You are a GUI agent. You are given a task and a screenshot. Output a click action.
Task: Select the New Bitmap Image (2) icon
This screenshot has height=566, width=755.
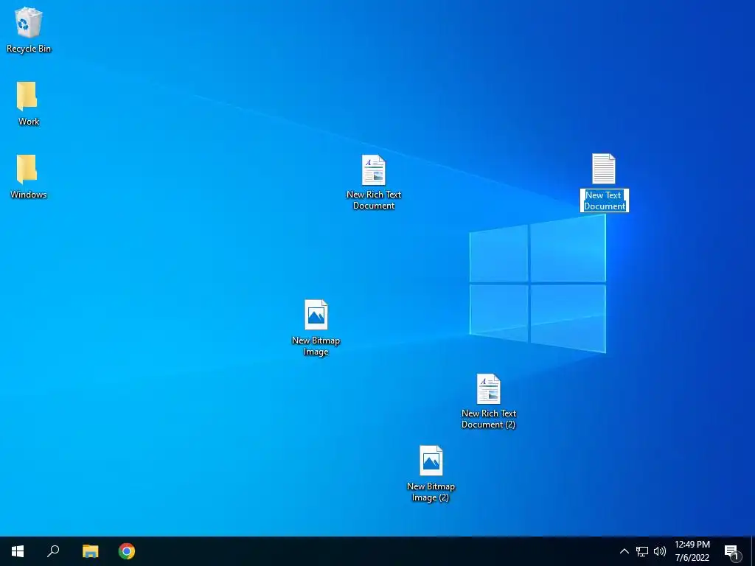pyautogui.click(x=431, y=461)
